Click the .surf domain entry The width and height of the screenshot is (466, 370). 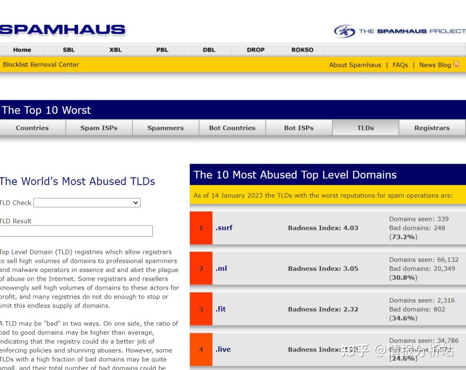224,228
